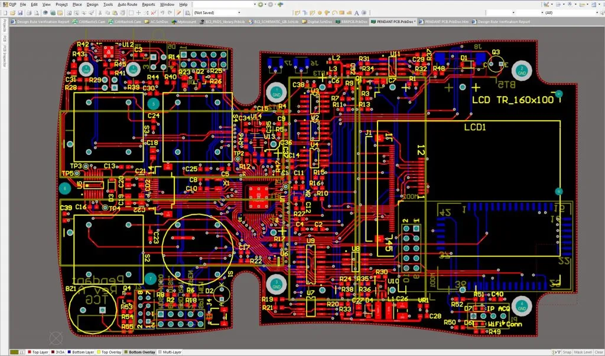Image resolution: width=605 pixels, height=356 pixels.
Task: Open the Projects side panel tab
Action: pyautogui.click(x=5, y=25)
